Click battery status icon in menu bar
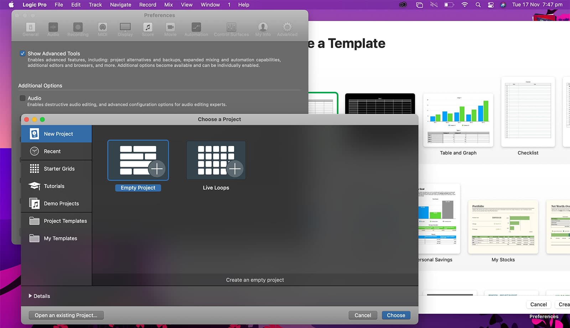This screenshot has height=328, width=570. [449, 5]
